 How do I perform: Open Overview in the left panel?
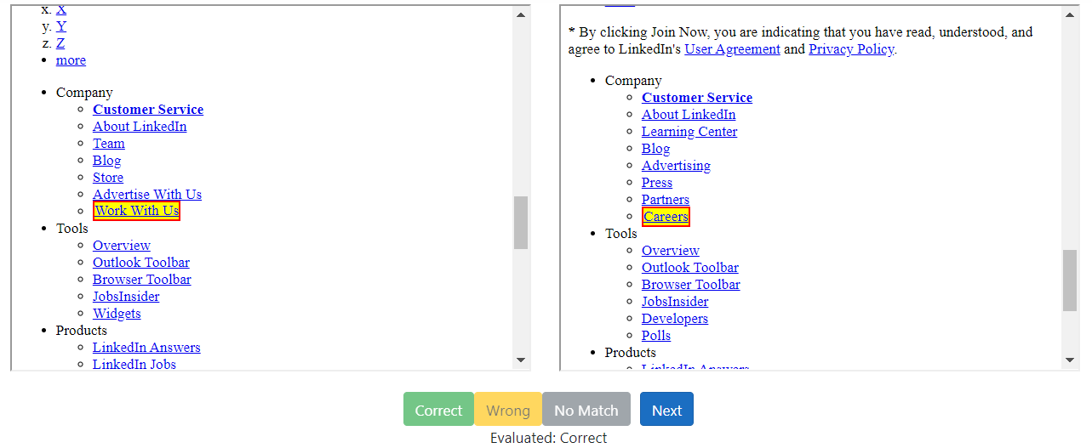click(x=122, y=246)
